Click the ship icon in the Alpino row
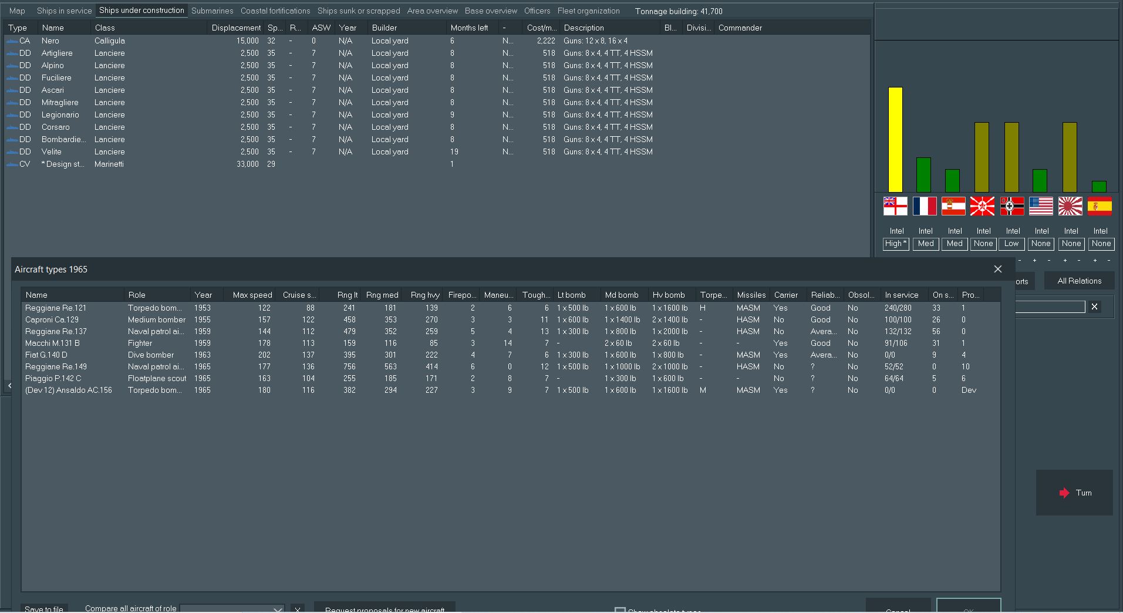 point(12,66)
